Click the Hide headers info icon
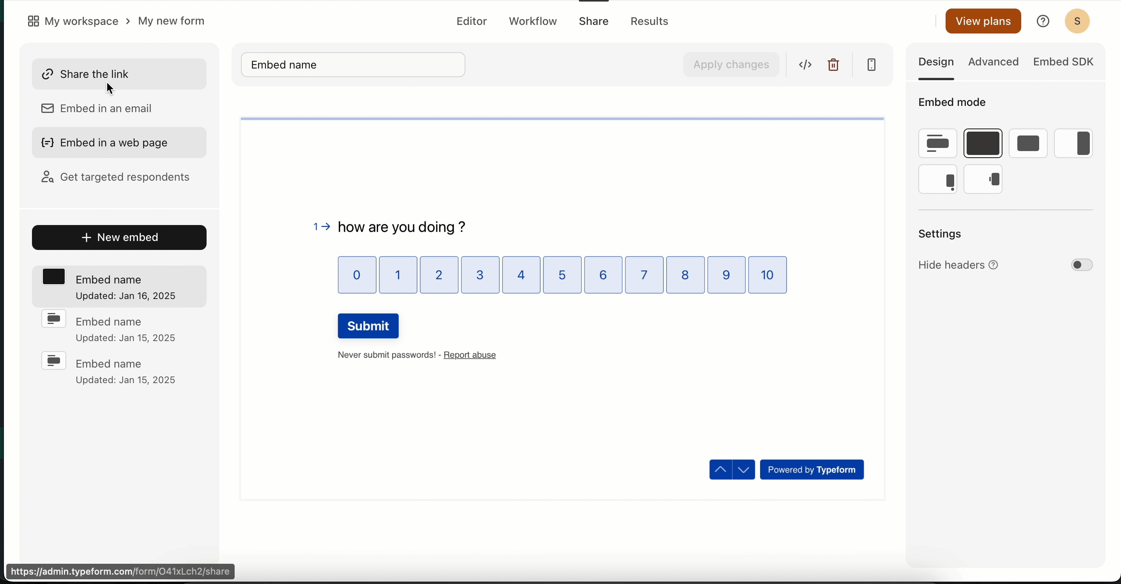The width and height of the screenshot is (1121, 584). [994, 265]
